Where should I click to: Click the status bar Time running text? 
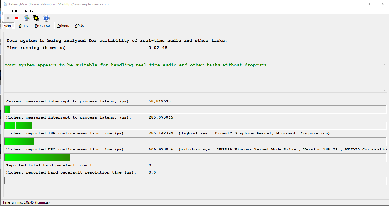coord(26,202)
